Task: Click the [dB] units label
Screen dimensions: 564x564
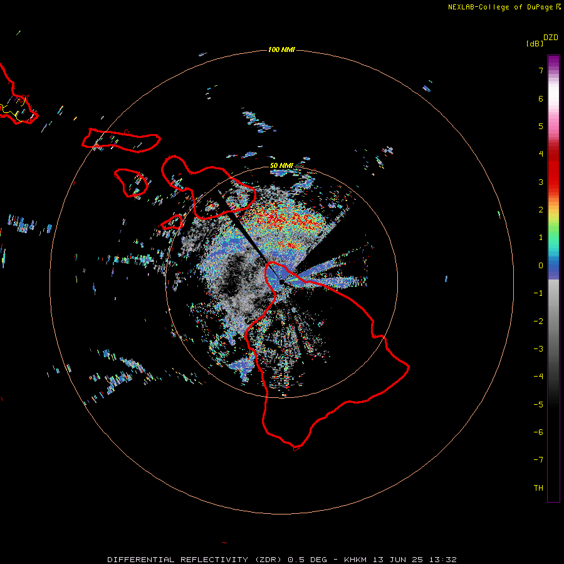Action: [x=535, y=43]
